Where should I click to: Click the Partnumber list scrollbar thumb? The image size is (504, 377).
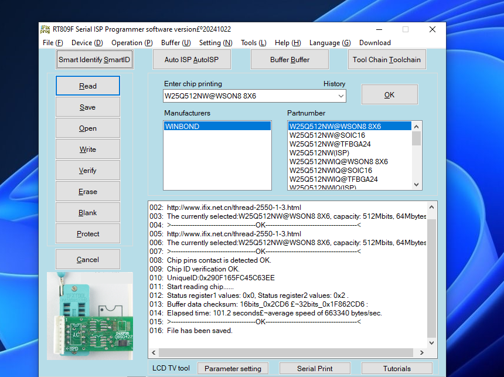(417, 138)
